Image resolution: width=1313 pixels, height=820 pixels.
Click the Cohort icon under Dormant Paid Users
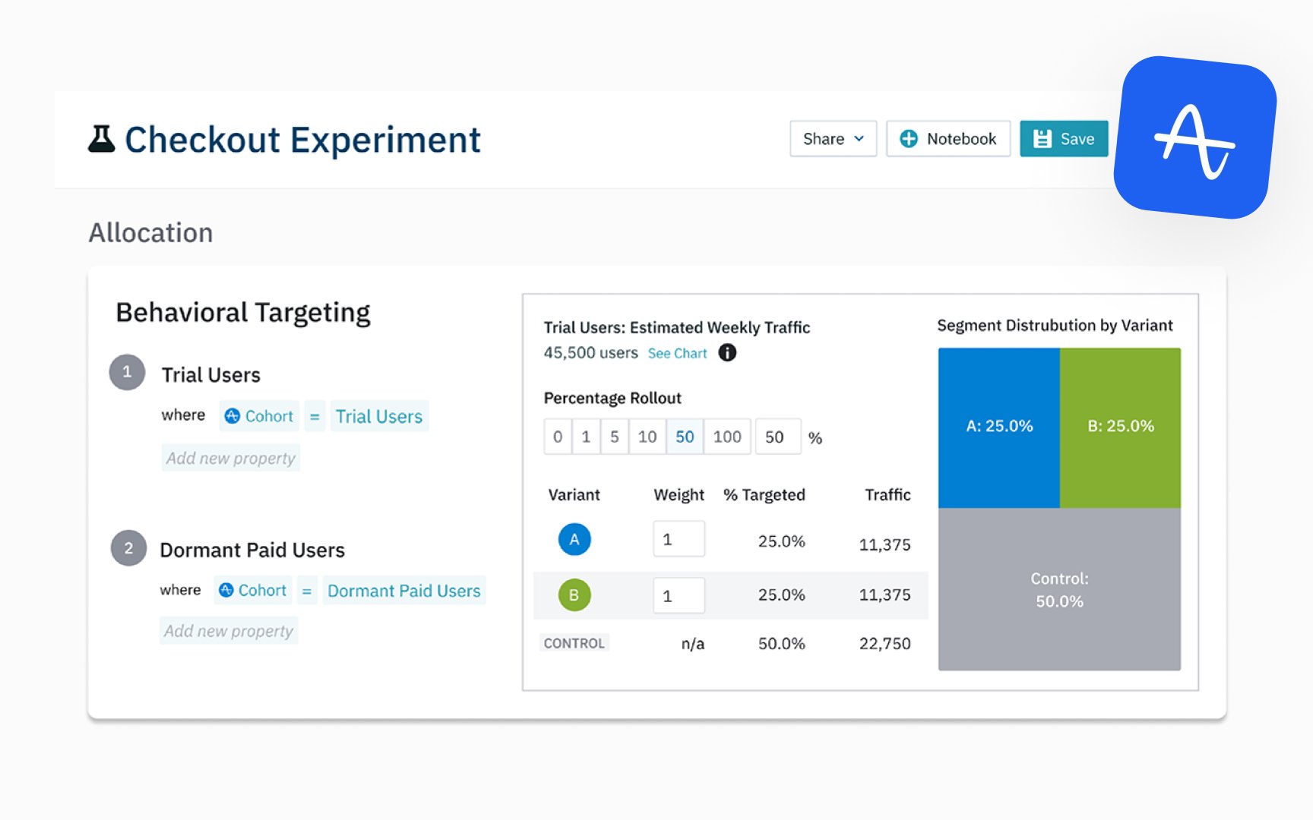pyautogui.click(x=226, y=590)
